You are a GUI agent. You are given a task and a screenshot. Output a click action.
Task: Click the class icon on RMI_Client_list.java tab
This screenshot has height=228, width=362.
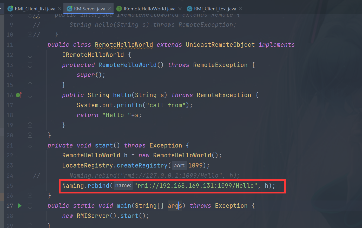[10, 9]
